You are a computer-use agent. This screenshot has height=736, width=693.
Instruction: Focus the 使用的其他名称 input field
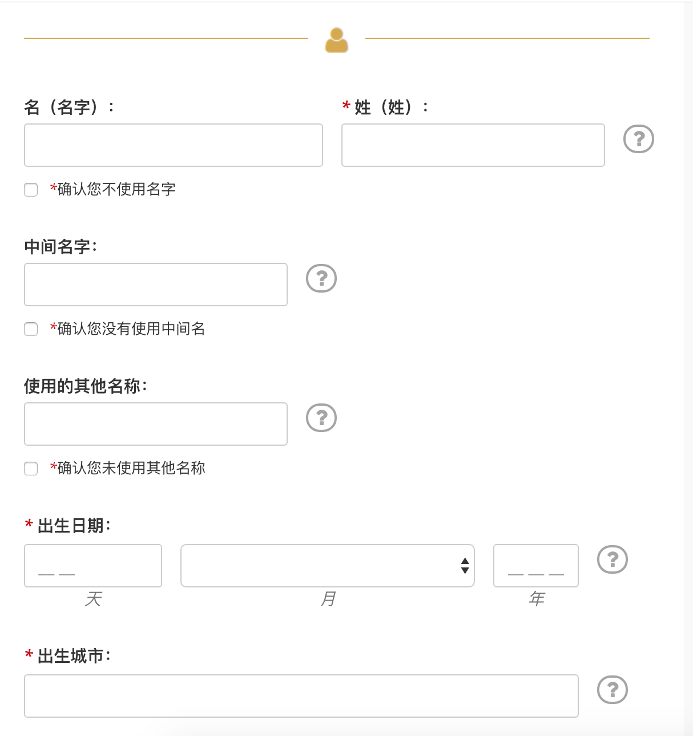click(155, 424)
